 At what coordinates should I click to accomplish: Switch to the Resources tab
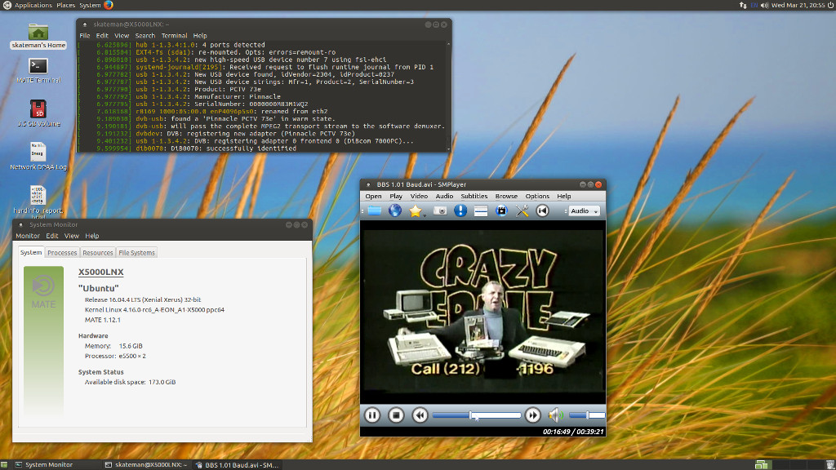[x=98, y=253]
